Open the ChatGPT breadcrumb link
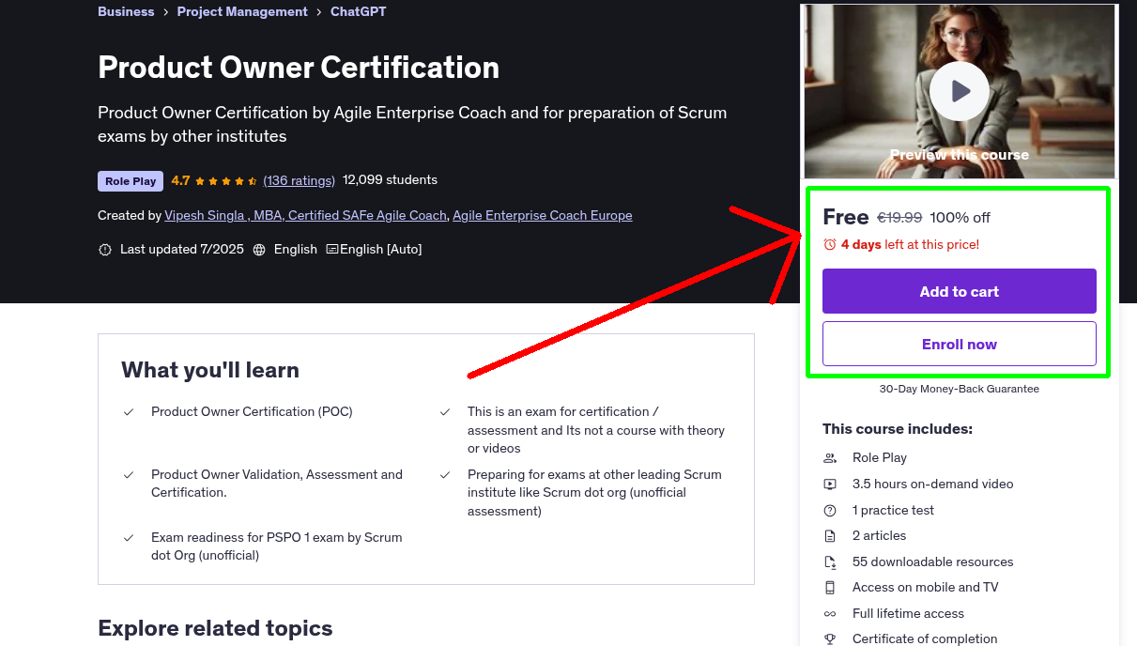This screenshot has height=646, width=1137. point(359,11)
